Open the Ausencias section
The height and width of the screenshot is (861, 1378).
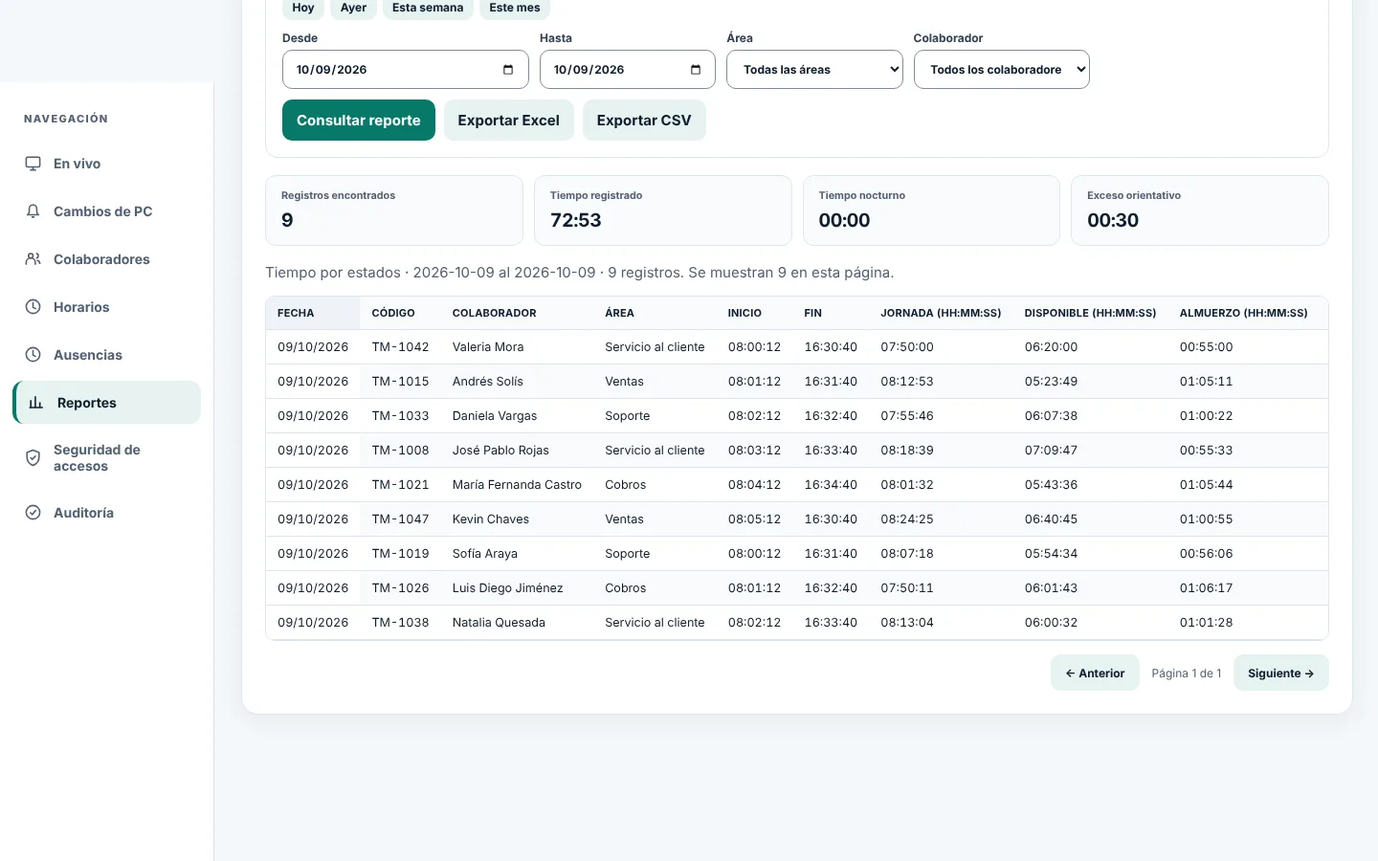(x=107, y=355)
